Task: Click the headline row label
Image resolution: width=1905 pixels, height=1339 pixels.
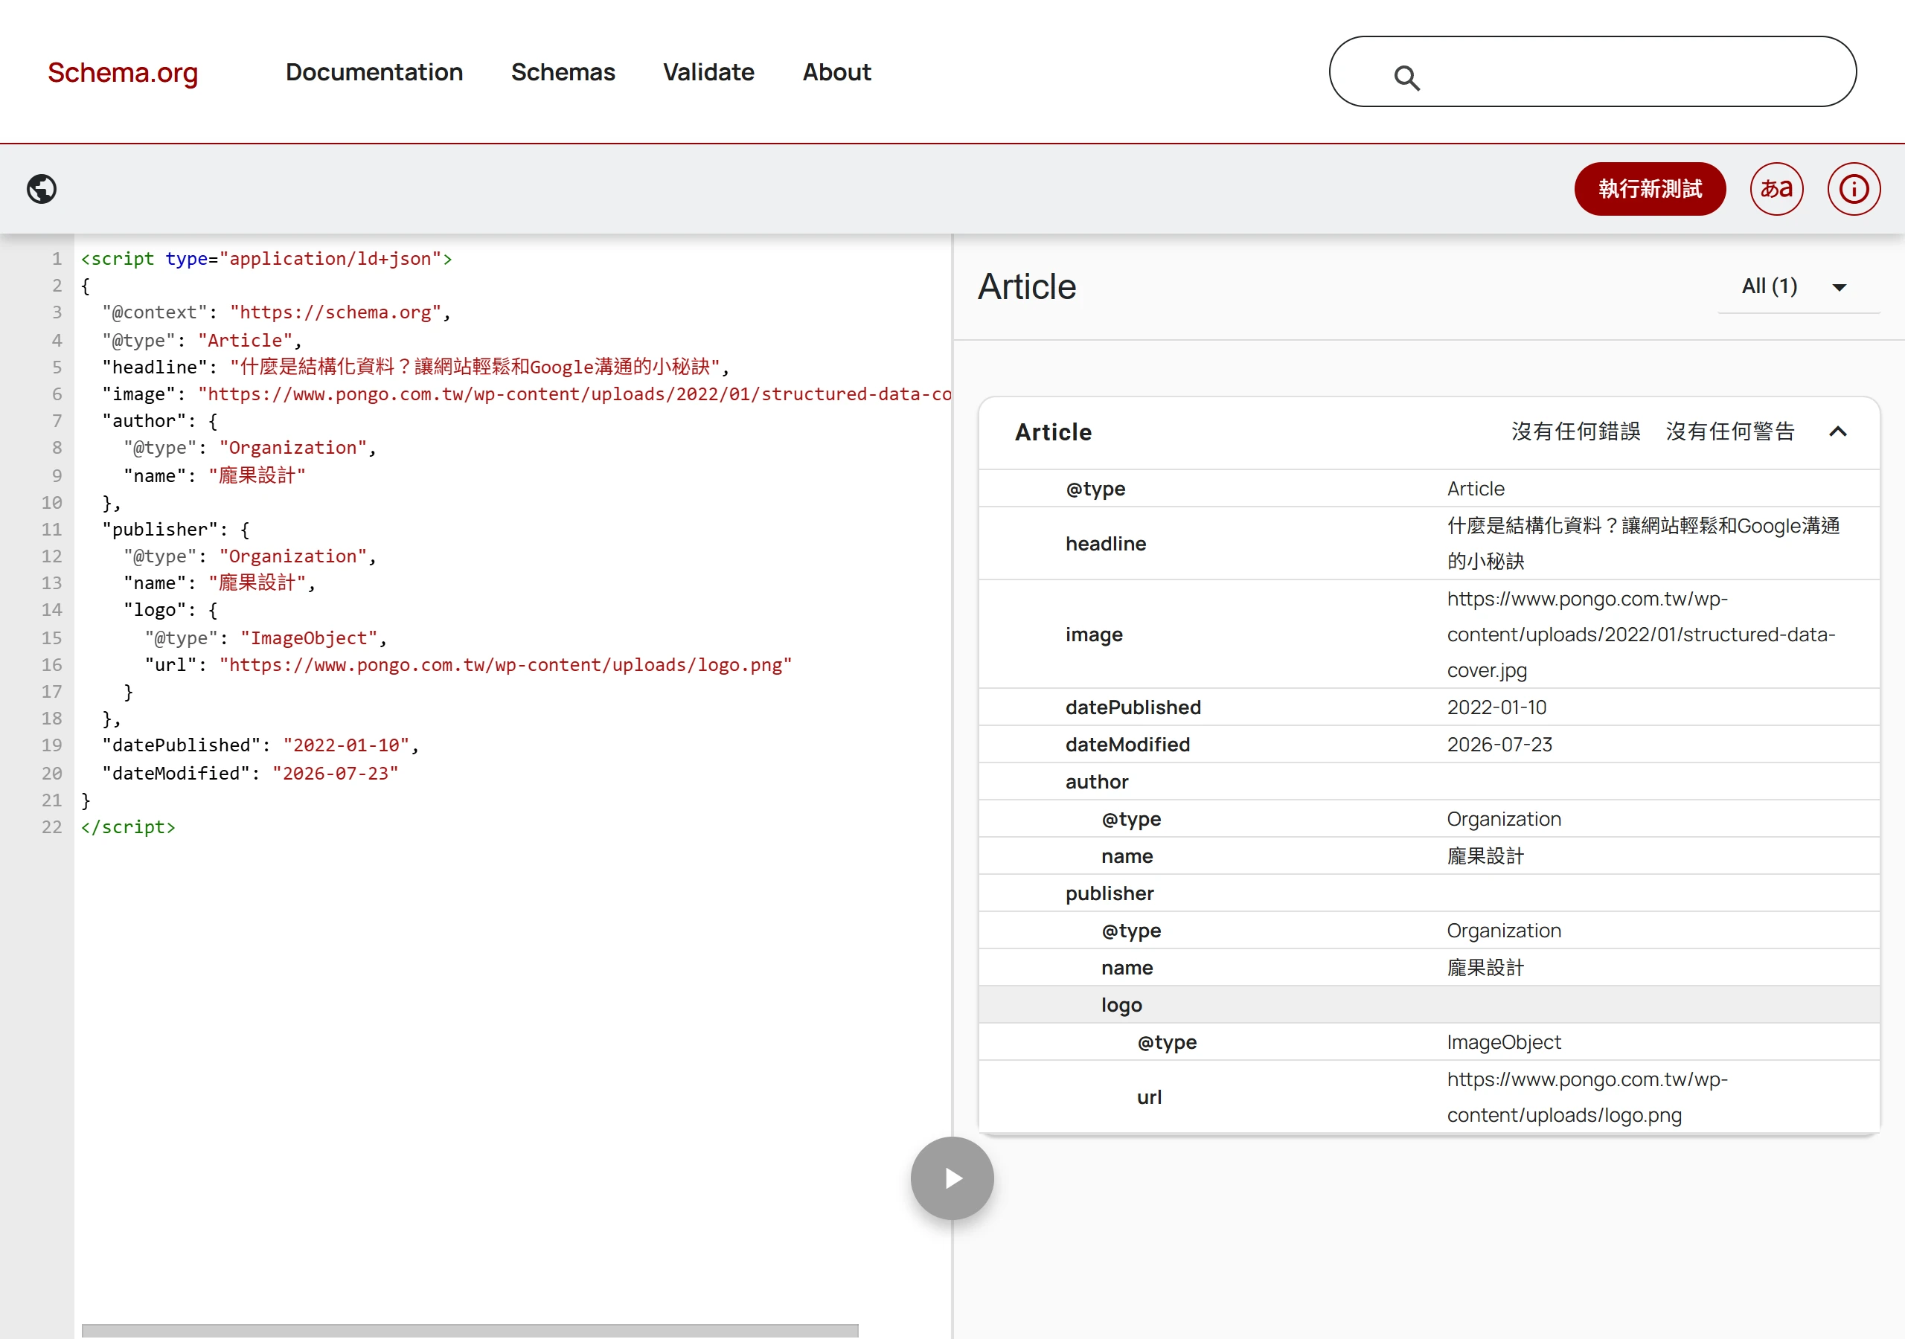Action: pyautogui.click(x=1105, y=545)
